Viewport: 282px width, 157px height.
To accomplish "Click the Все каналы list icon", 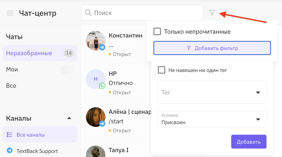I will [x=10, y=135].
